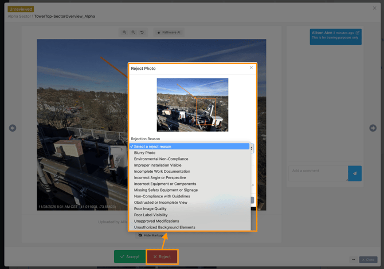This screenshot has width=384, height=269.
Task: Click the reset rotation icon
Action: pyautogui.click(x=142, y=32)
